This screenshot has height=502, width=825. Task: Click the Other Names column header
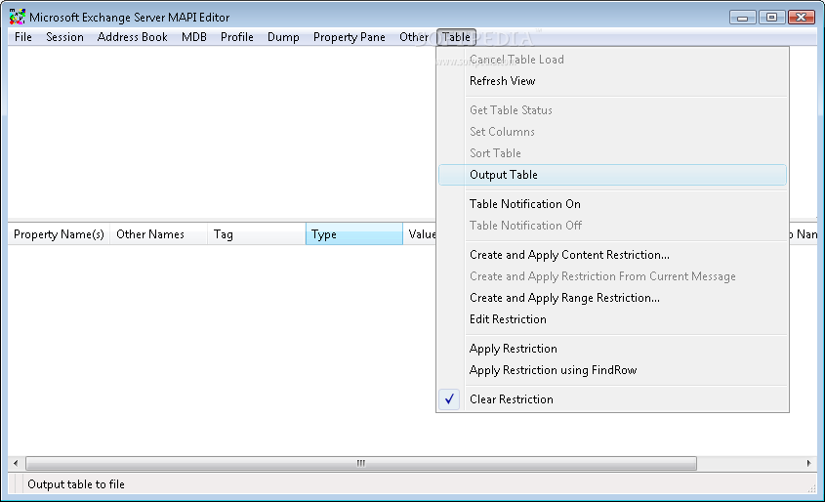point(158,234)
